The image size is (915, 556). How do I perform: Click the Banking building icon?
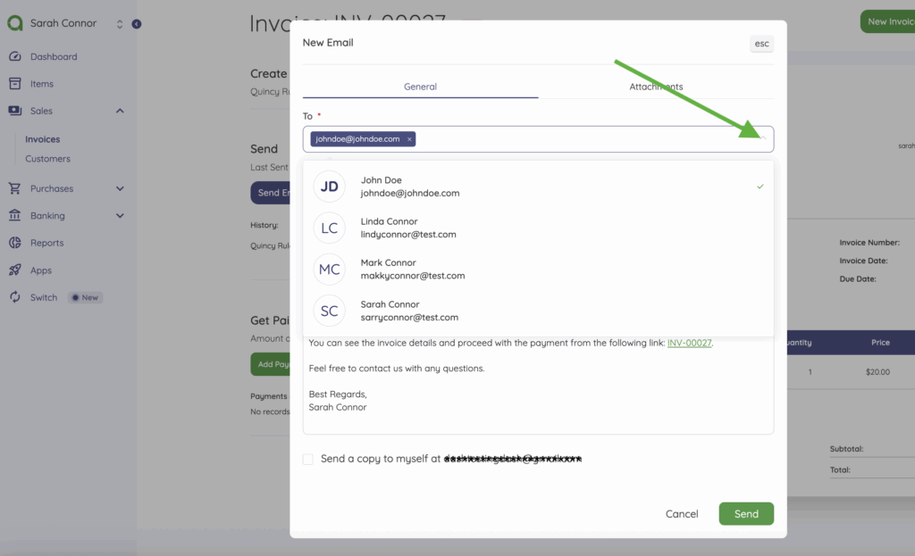(14, 216)
